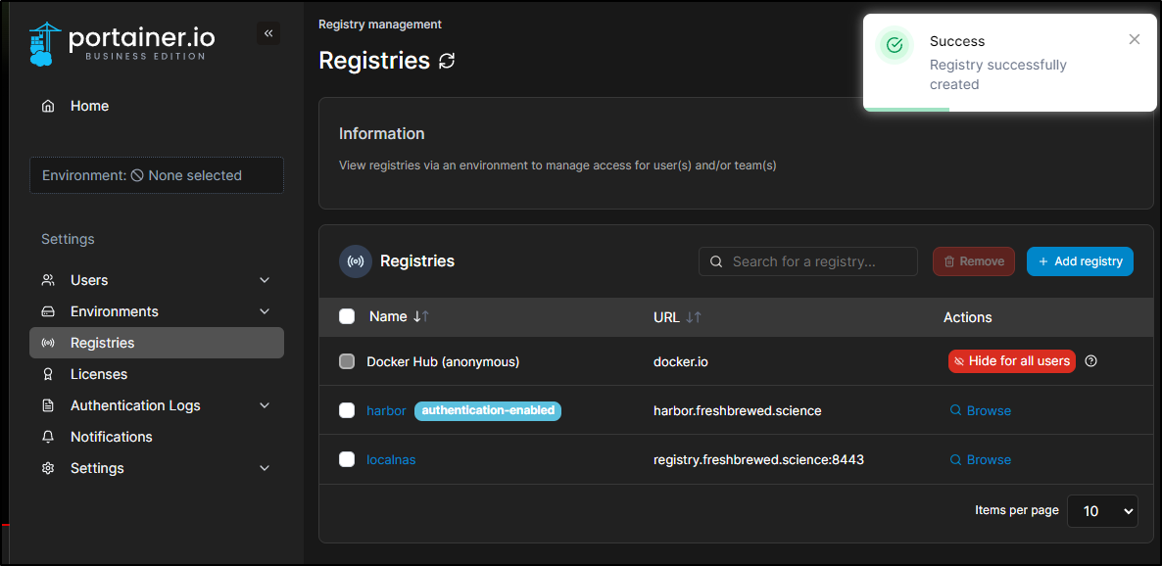Open Authentication Logs in the sidebar

pos(135,405)
